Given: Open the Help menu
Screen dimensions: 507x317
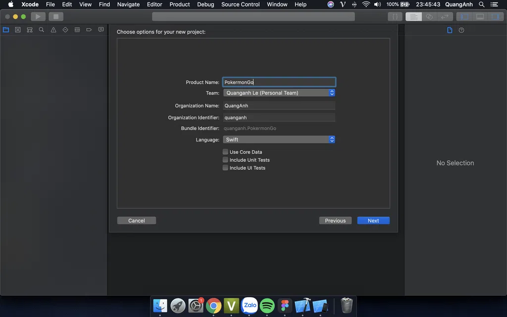Looking at the screenshot, I should 301,4.
